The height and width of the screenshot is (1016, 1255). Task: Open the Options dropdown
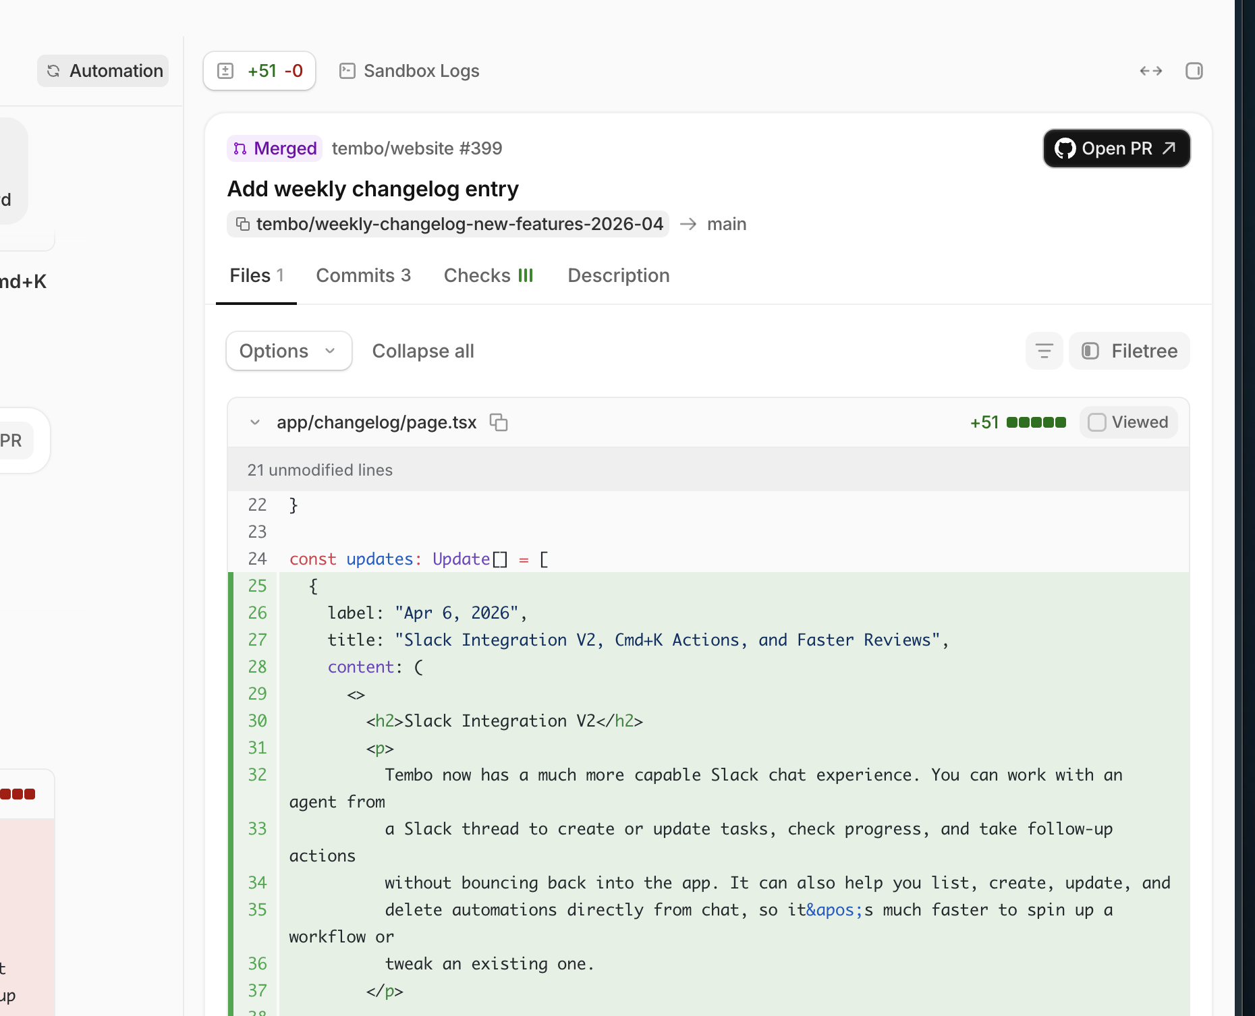click(x=289, y=351)
